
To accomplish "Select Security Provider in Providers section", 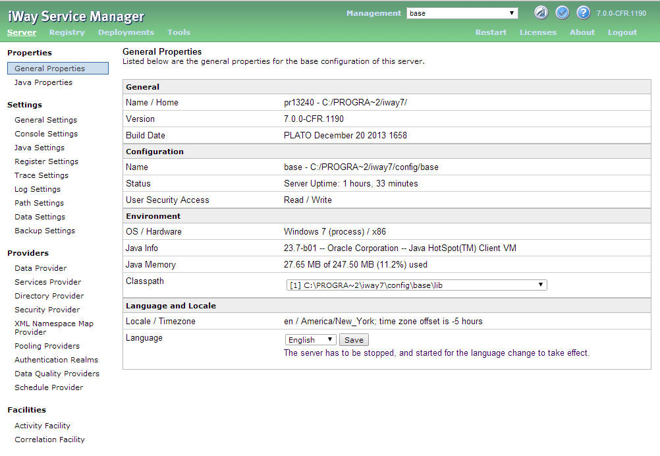I will pyautogui.click(x=47, y=310).
